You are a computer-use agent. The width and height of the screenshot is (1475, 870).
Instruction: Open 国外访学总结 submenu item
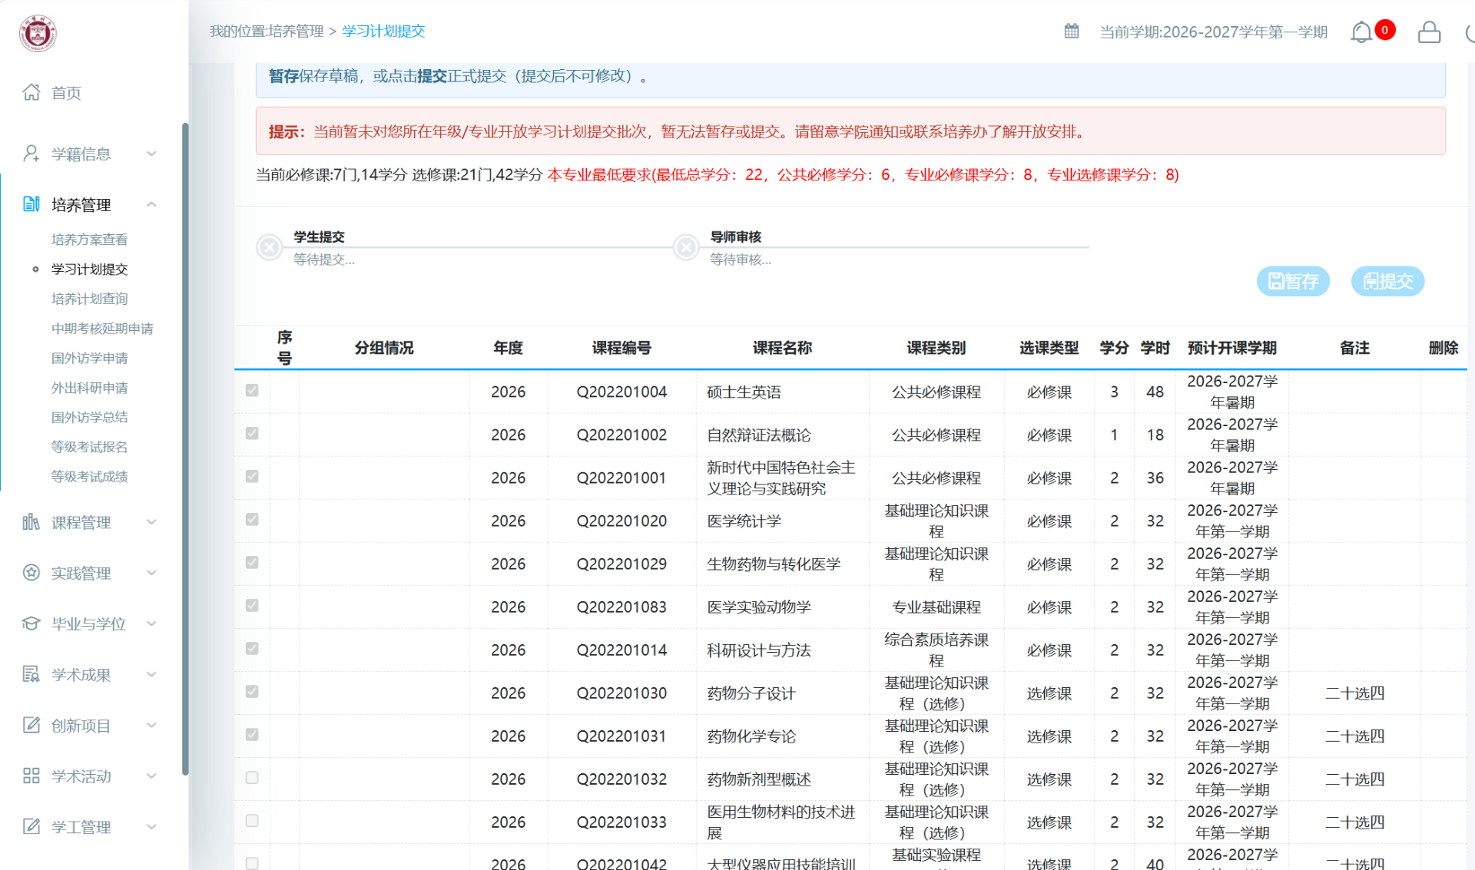89,417
